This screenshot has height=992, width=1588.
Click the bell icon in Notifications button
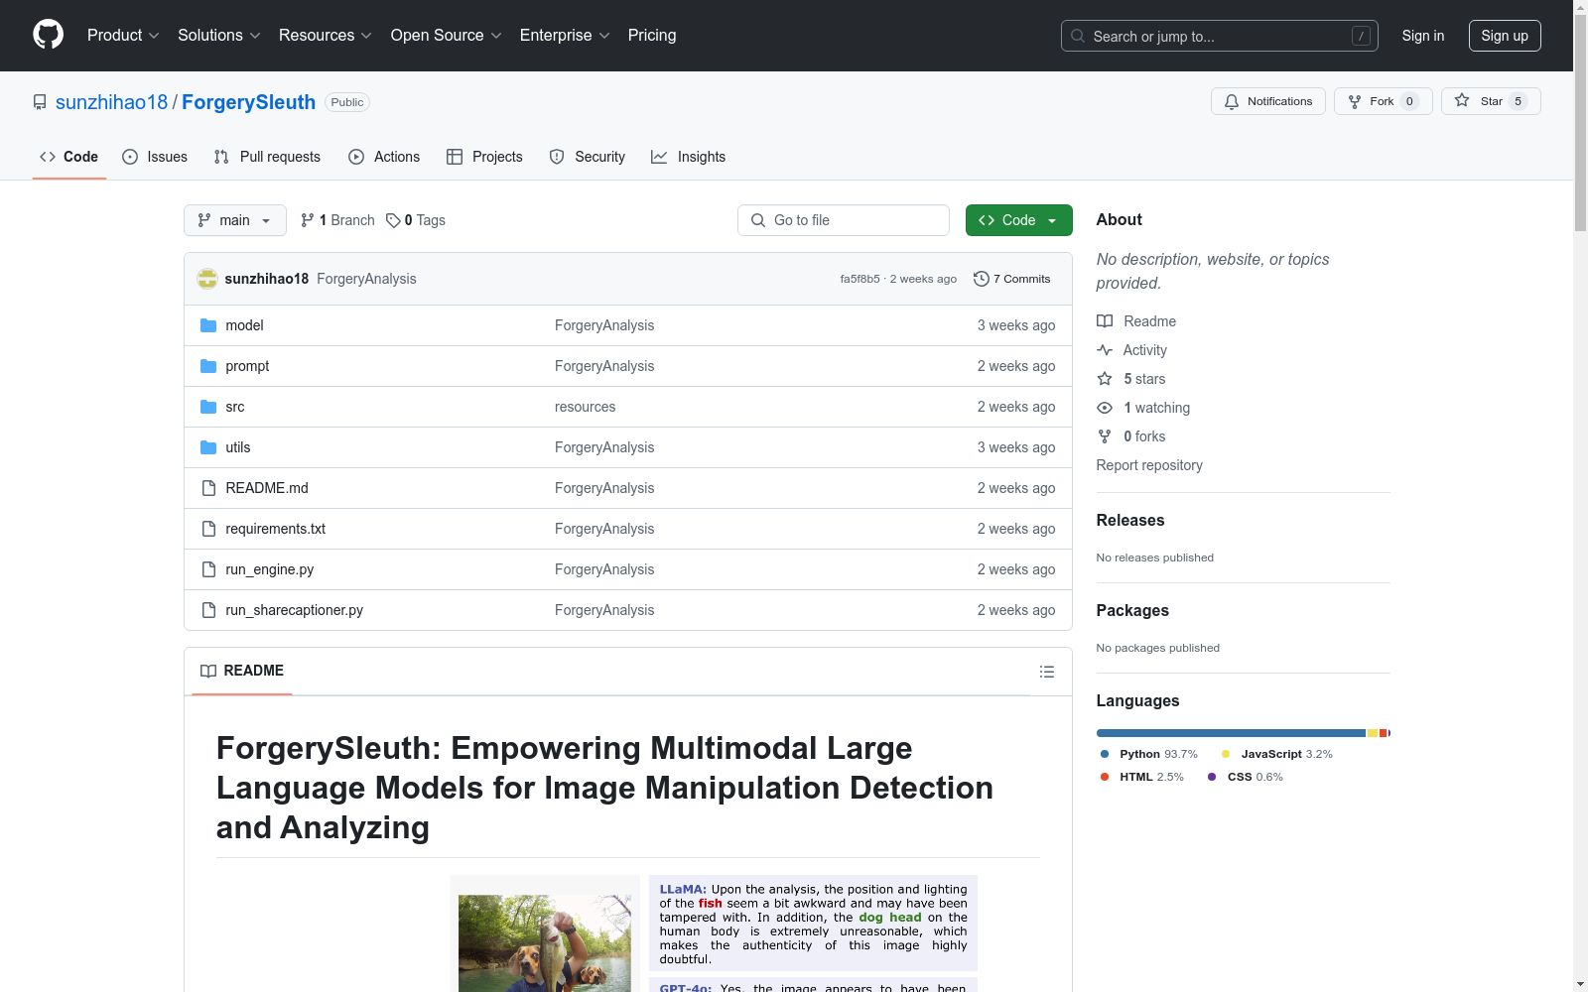pyautogui.click(x=1232, y=101)
